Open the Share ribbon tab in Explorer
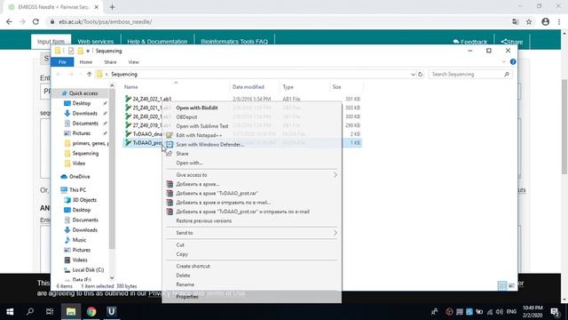This screenshot has width=568, height=320. [110, 62]
